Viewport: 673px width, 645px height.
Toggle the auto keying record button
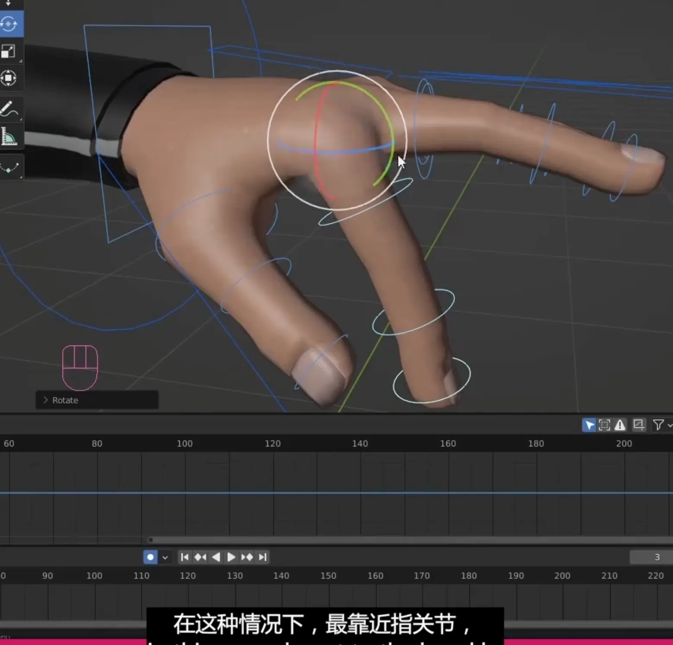pos(150,557)
